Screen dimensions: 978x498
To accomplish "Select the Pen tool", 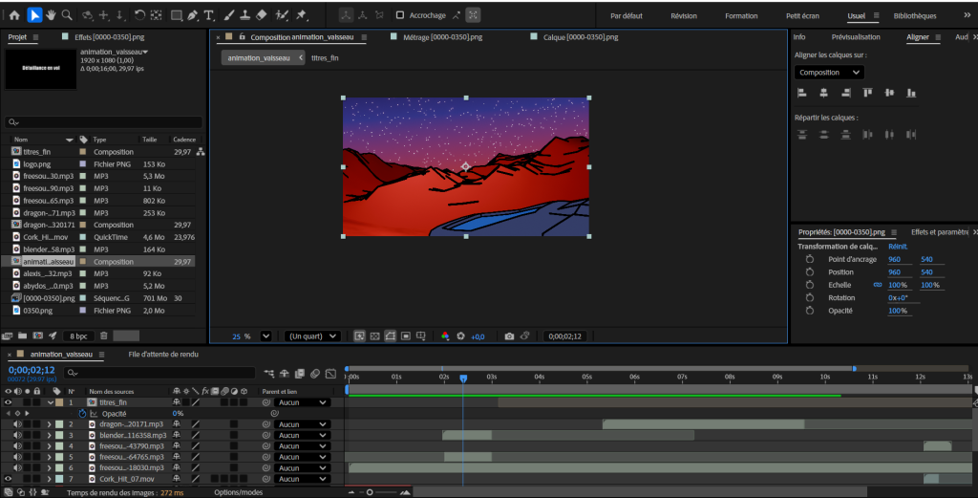I will pyautogui.click(x=194, y=15).
